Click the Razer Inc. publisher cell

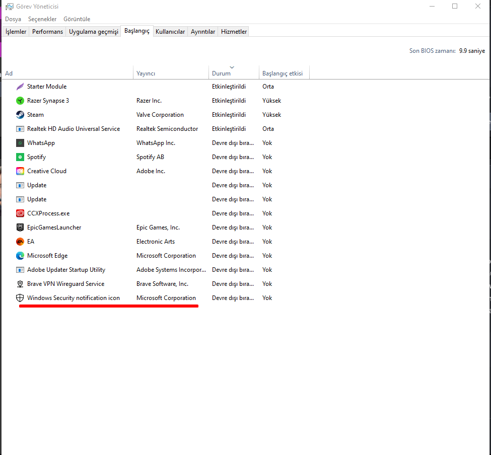pos(149,101)
